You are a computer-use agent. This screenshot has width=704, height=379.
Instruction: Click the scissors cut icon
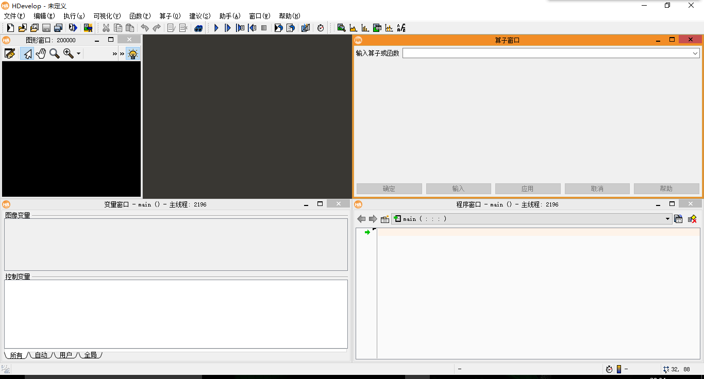[x=106, y=28]
